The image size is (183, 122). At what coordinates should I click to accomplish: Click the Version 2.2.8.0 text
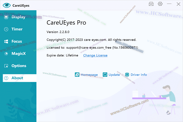[58, 32]
